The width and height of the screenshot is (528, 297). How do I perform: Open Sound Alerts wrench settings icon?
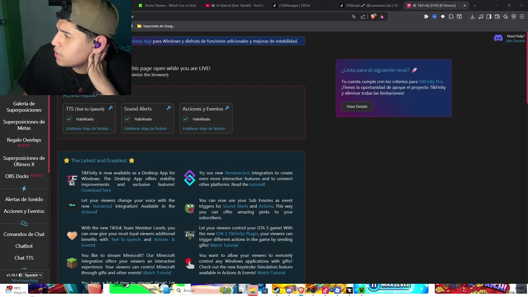(x=169, y=108)
